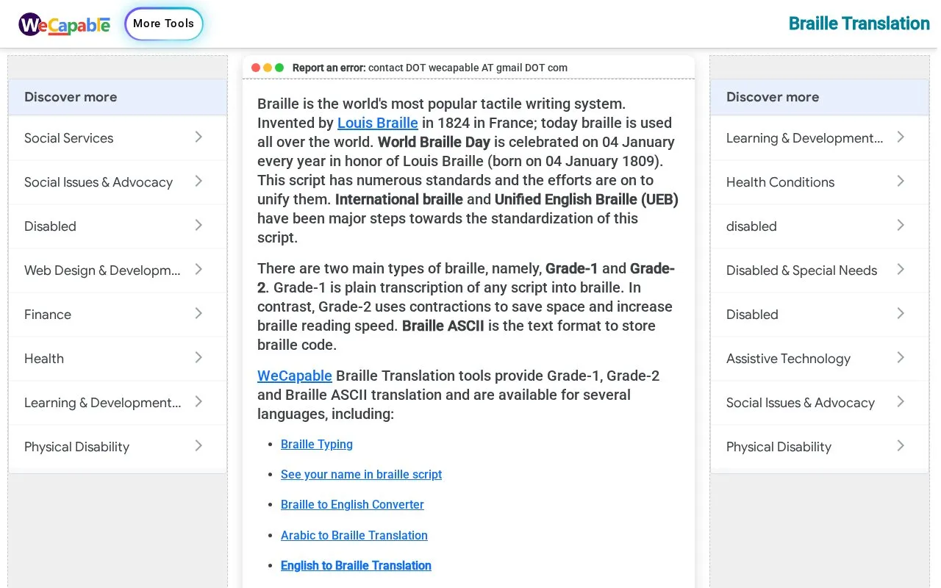Open Braille to English Converter link

point(352,504)
